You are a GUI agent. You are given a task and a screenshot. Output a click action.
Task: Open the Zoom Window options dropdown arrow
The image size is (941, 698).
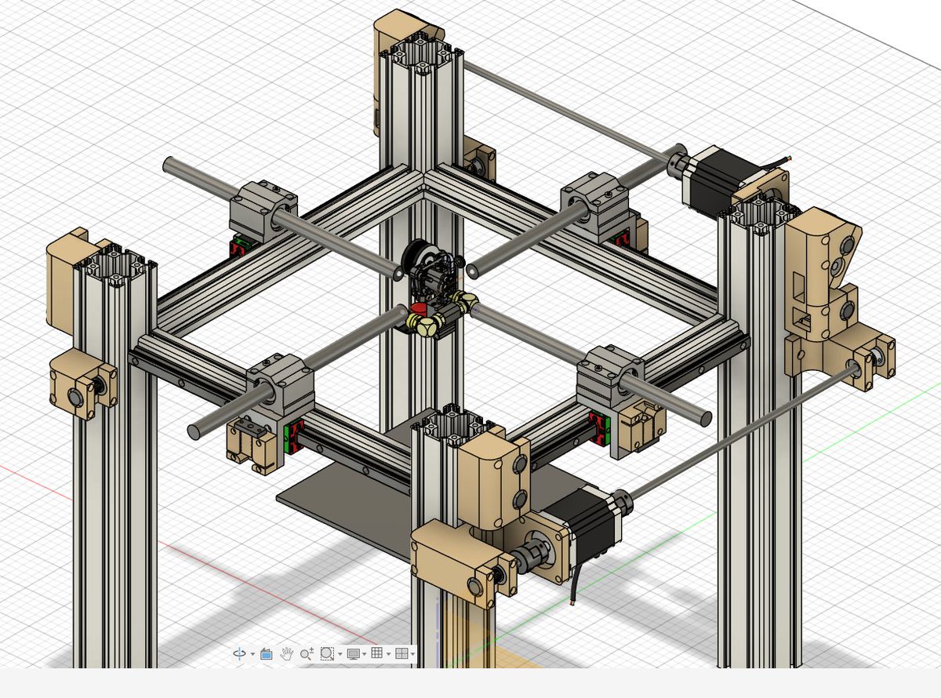[x=340, y=653]
